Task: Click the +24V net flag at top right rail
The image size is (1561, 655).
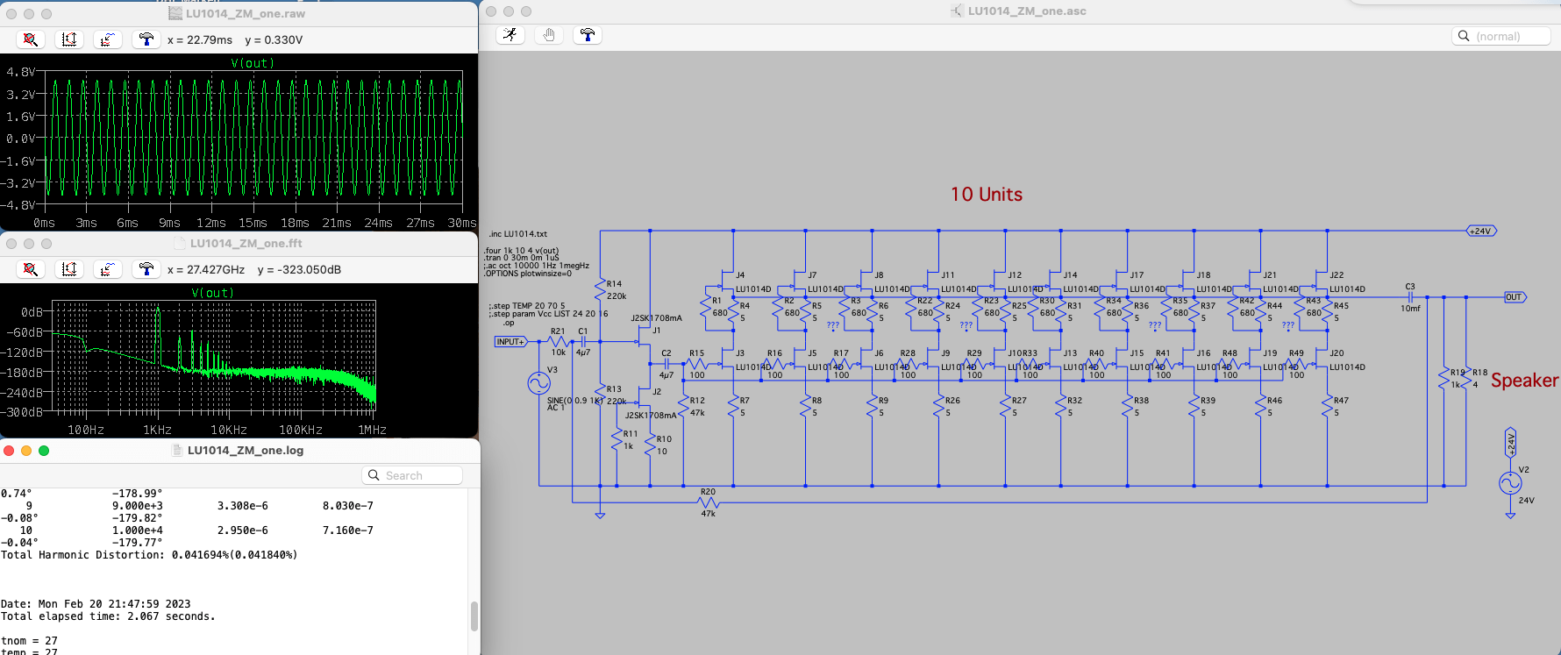Action: coord(1481,231)
